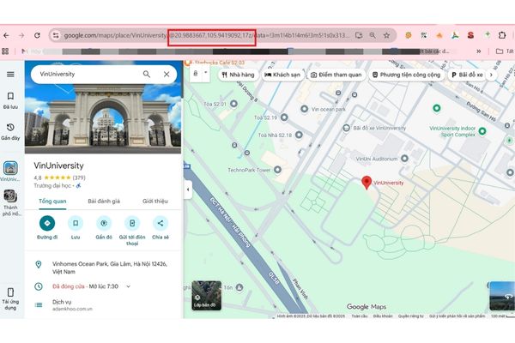
Task: Filter by Nhà hàng restaurants chip
Action: click(x=238, y=75)
